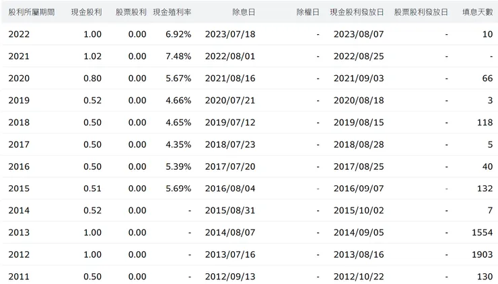
Task: Click ex-dividend date 2021/08/16
Action: [x=230, y=79]
